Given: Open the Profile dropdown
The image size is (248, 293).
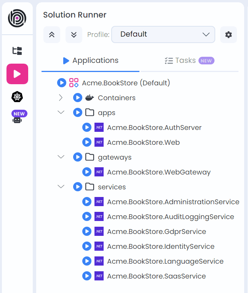Looking at the screenshot, I should click(x=163, y=34).
